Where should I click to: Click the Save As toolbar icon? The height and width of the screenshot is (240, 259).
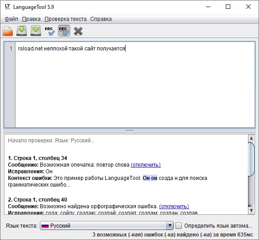36,31
